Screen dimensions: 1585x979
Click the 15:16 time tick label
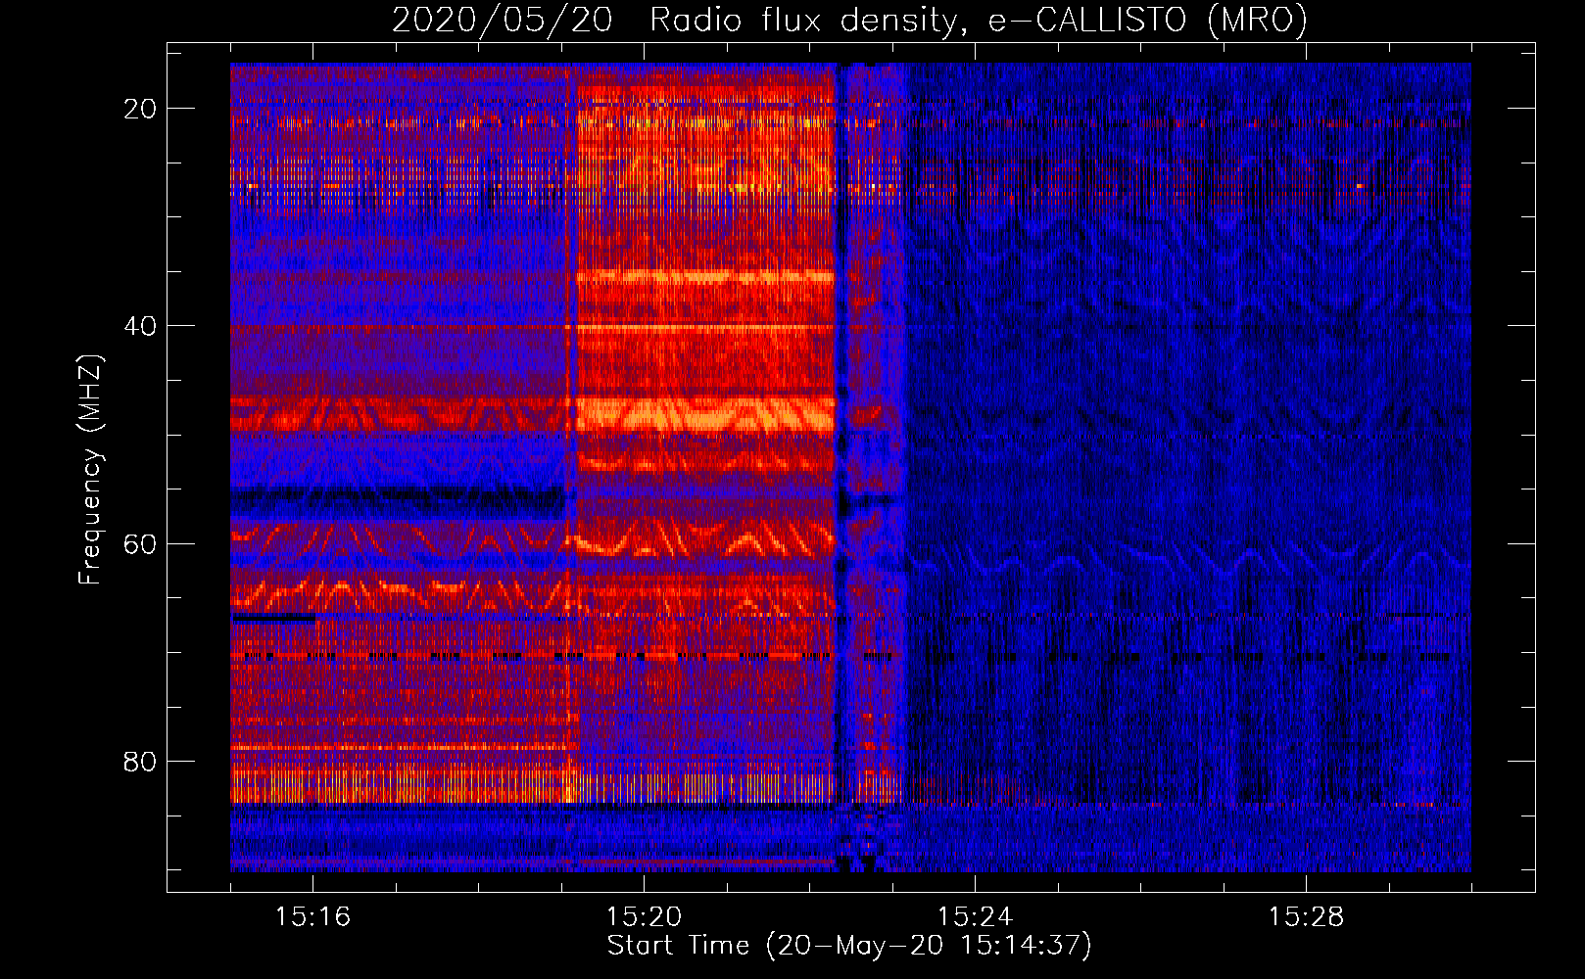[312, 916]
